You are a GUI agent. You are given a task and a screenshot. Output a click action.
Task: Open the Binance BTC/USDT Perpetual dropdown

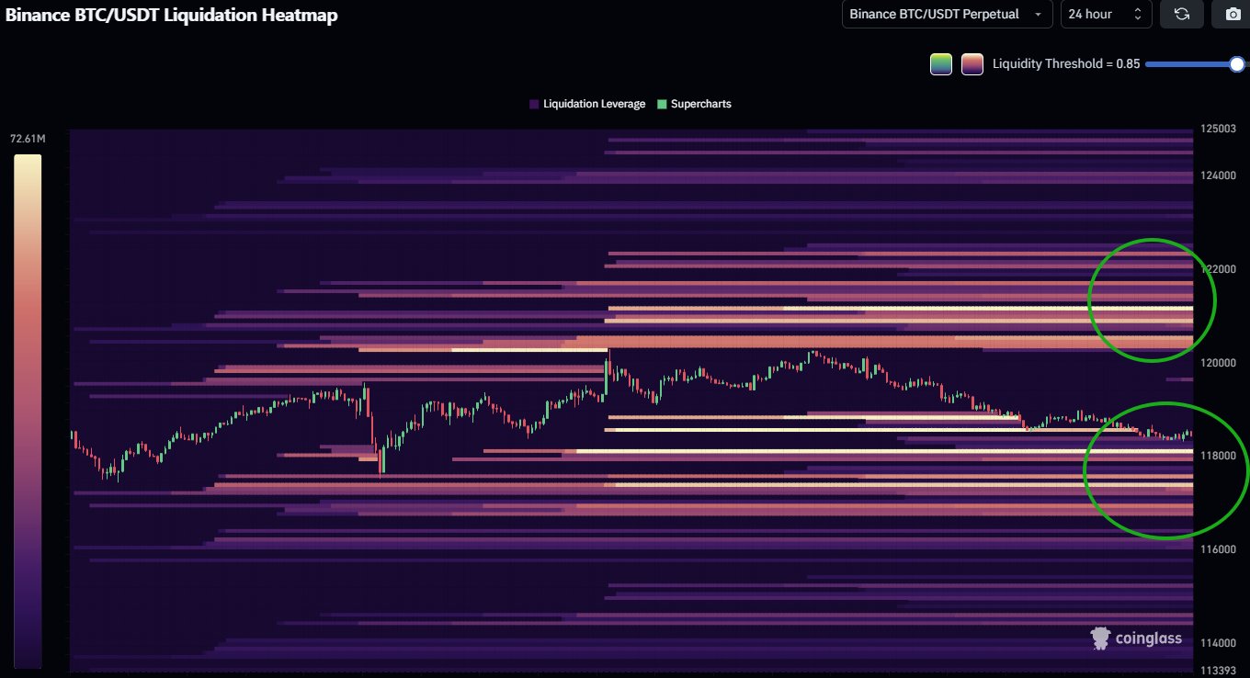tap(947, 14)
